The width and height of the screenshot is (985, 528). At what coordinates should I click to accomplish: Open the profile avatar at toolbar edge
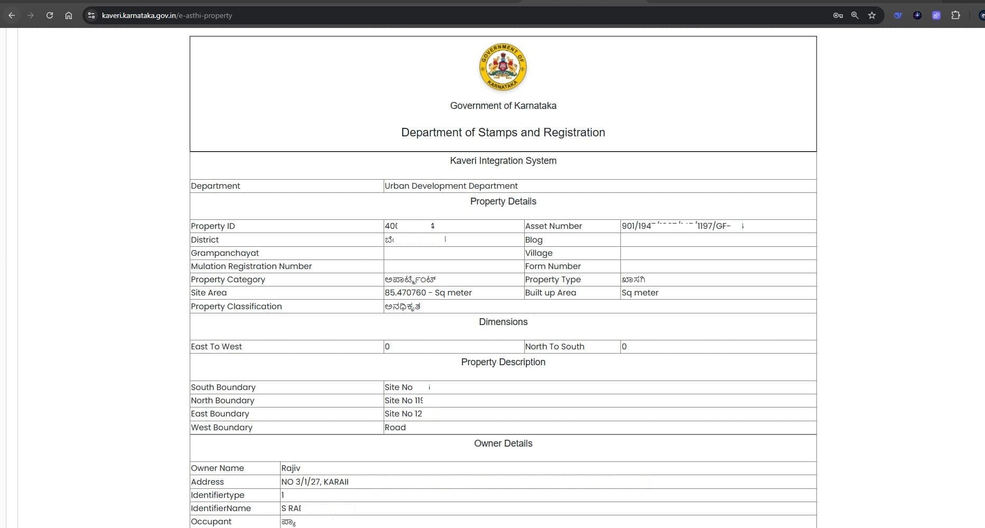(x=981, y=15)
